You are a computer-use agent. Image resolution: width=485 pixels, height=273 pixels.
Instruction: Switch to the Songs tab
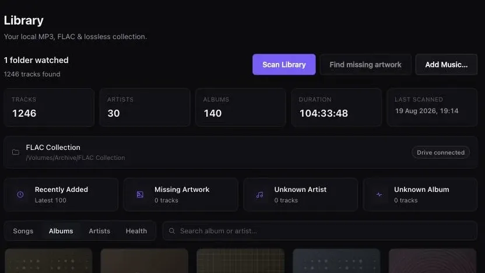(x=23, y=231)
